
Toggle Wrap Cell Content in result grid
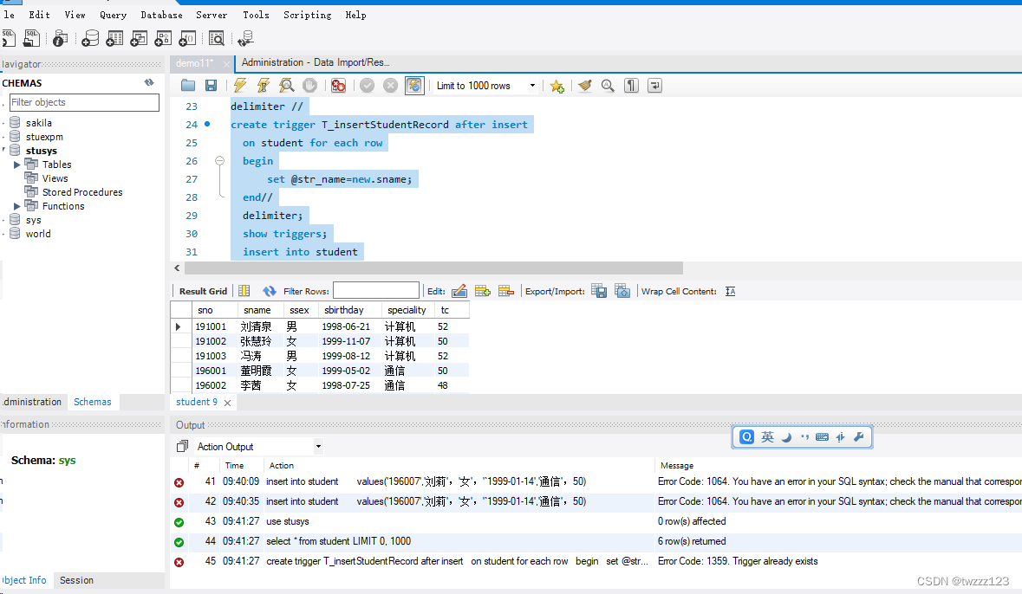(731, 291)
